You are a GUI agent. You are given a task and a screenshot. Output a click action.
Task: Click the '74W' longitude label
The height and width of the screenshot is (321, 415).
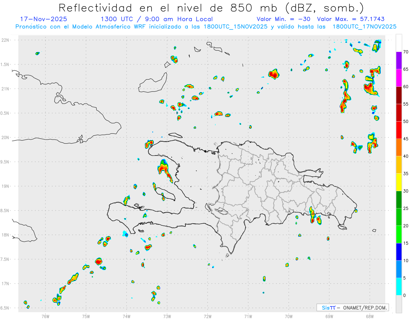127,316
